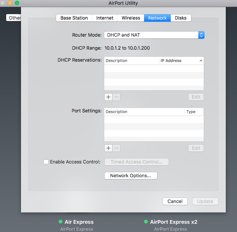Switch to the Base Station tab
This screenshot has width=237, height=232.
(x=74, y=18)
